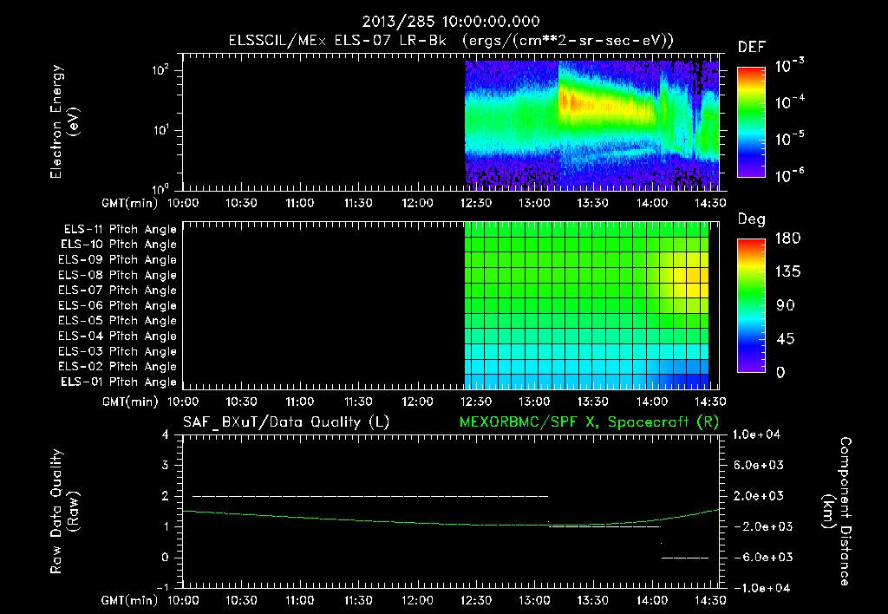Click the 14:00 tick under the data quality panel
Image resolution: width=888 pixels, height=614 pixels.
point(652,600)
